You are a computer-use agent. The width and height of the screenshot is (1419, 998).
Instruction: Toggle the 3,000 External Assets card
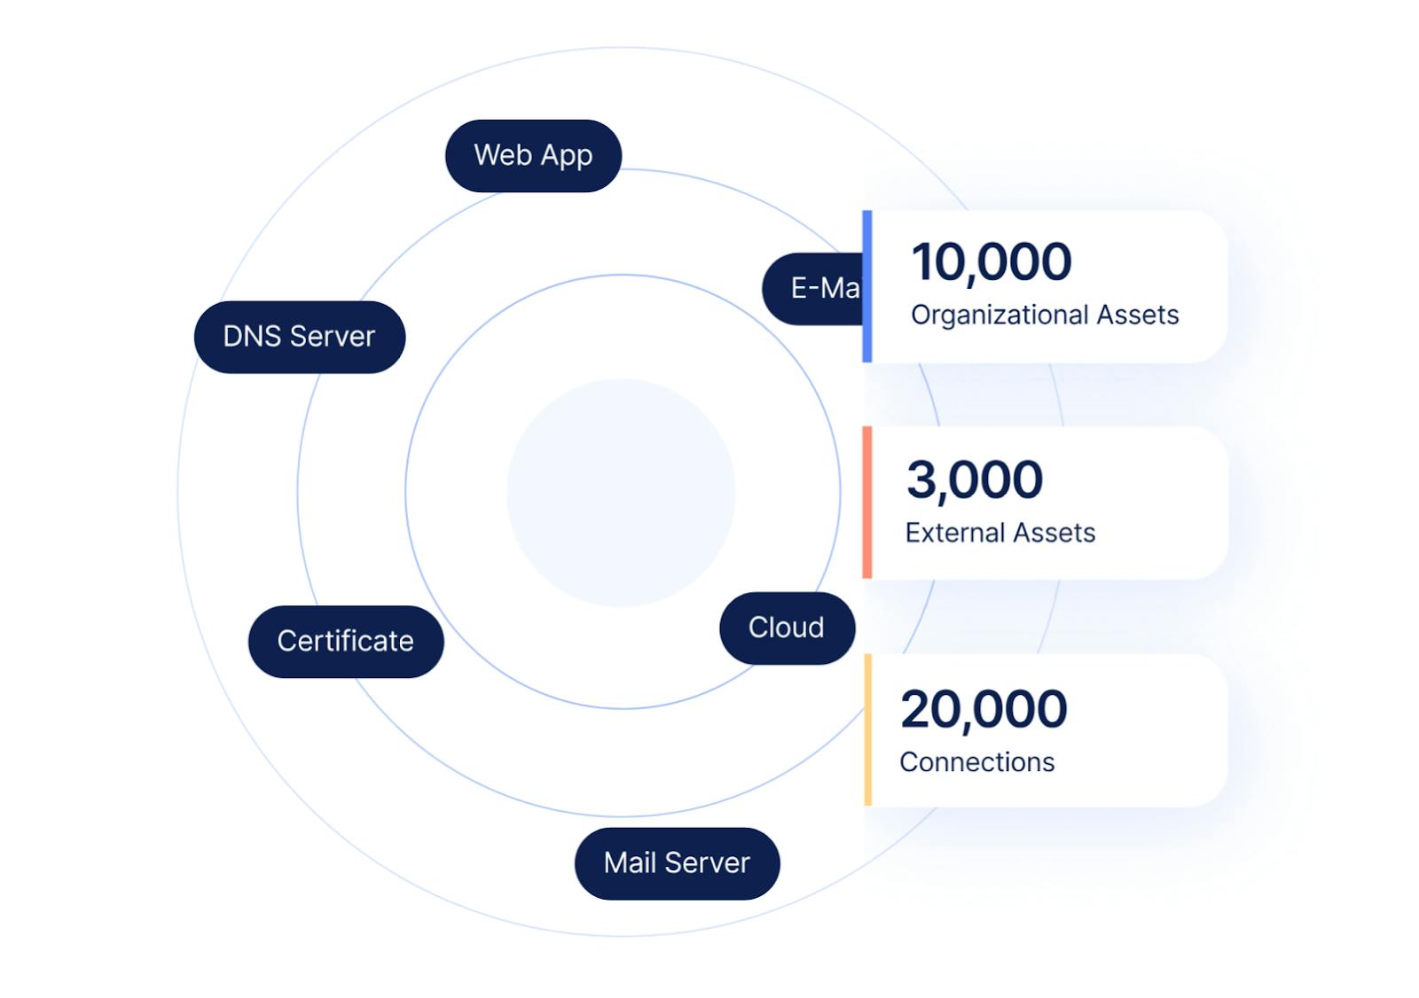click(1047, 501)
